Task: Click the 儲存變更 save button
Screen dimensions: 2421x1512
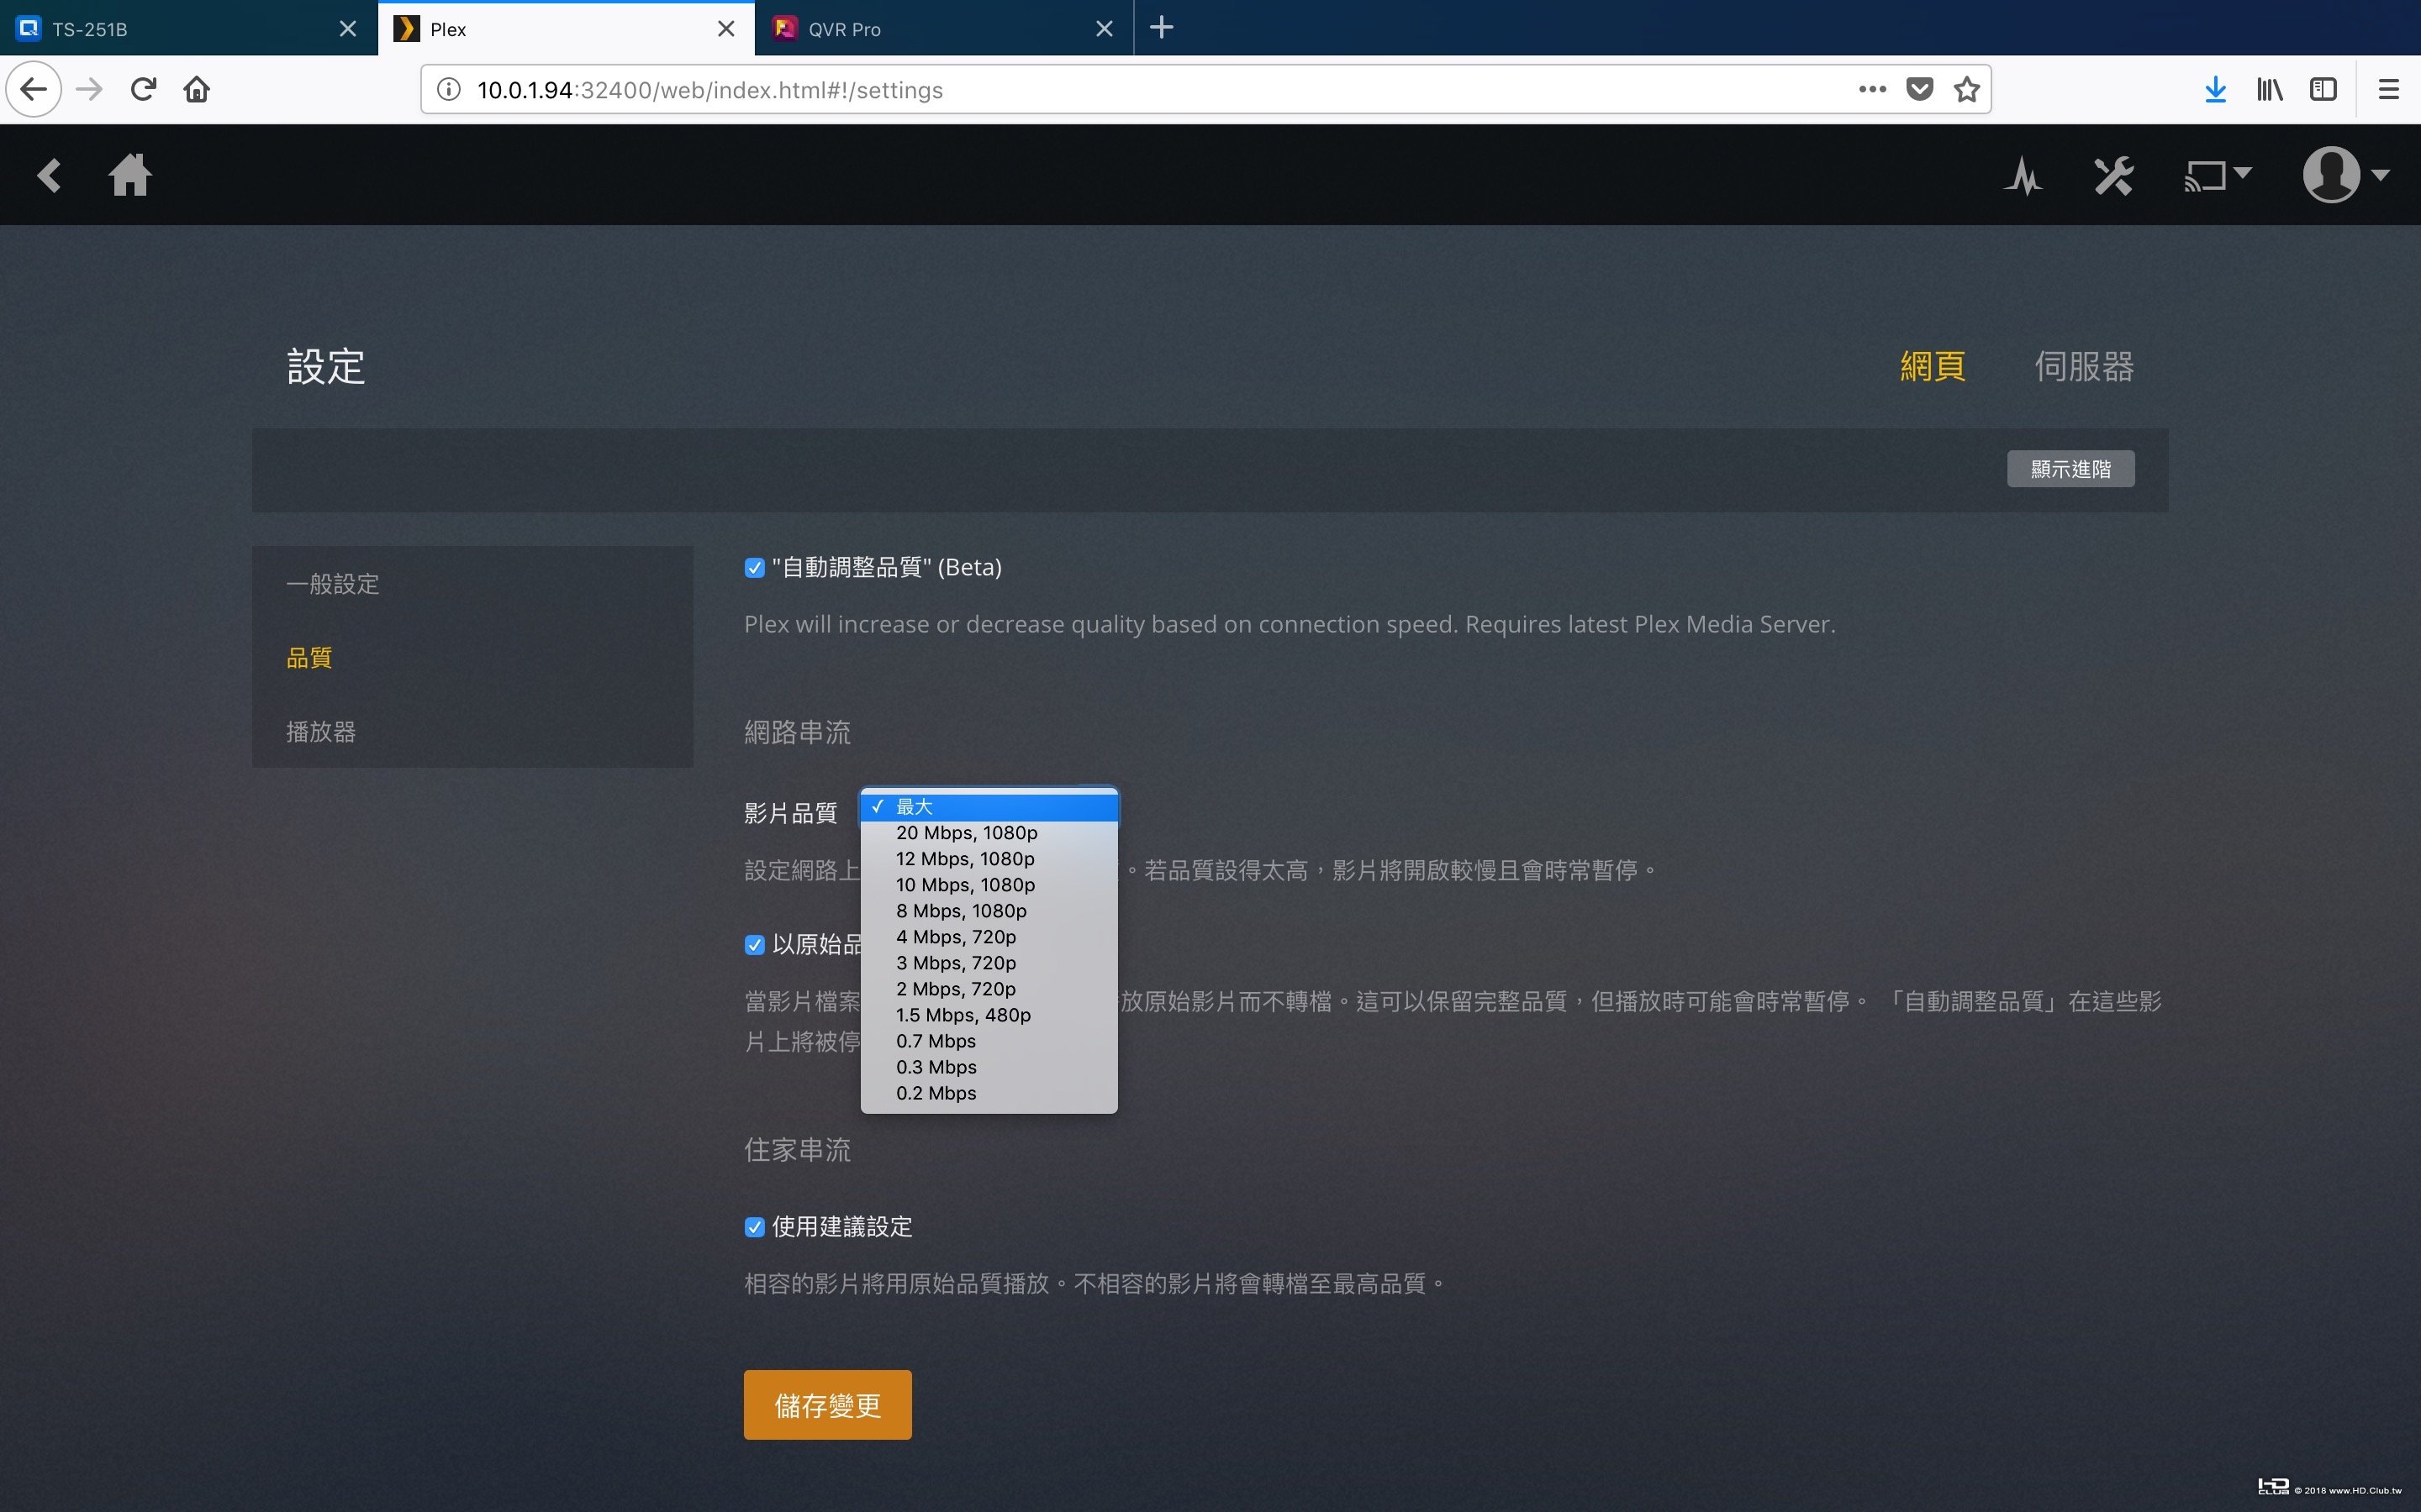Action: click(826, 1405)
